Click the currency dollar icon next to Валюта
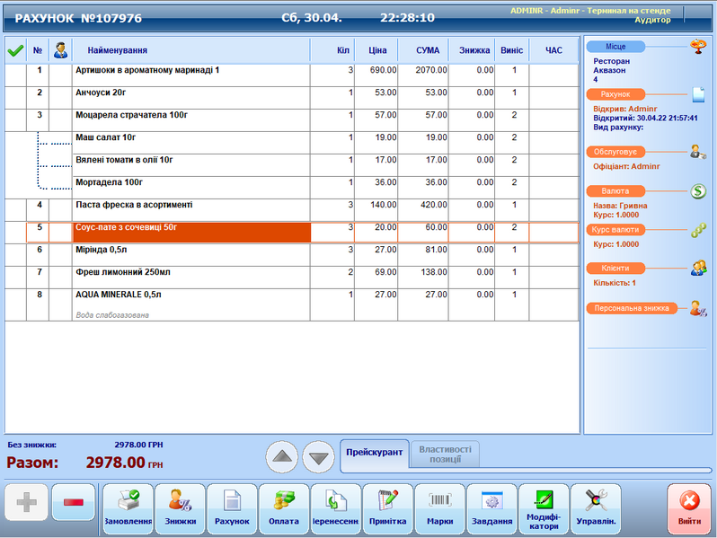 tap(698, 190)
